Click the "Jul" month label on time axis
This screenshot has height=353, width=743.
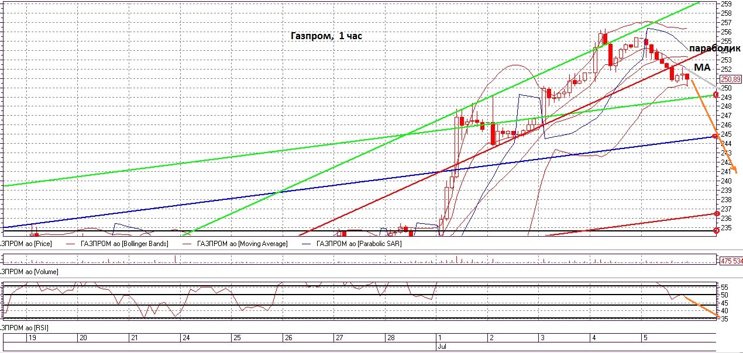[x=443, y=347]
